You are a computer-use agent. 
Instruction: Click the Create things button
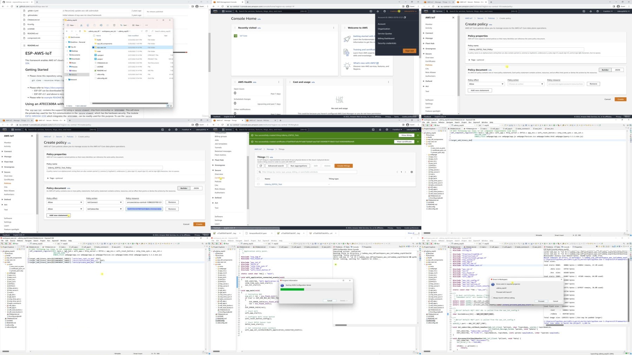[x=343, y=166]
